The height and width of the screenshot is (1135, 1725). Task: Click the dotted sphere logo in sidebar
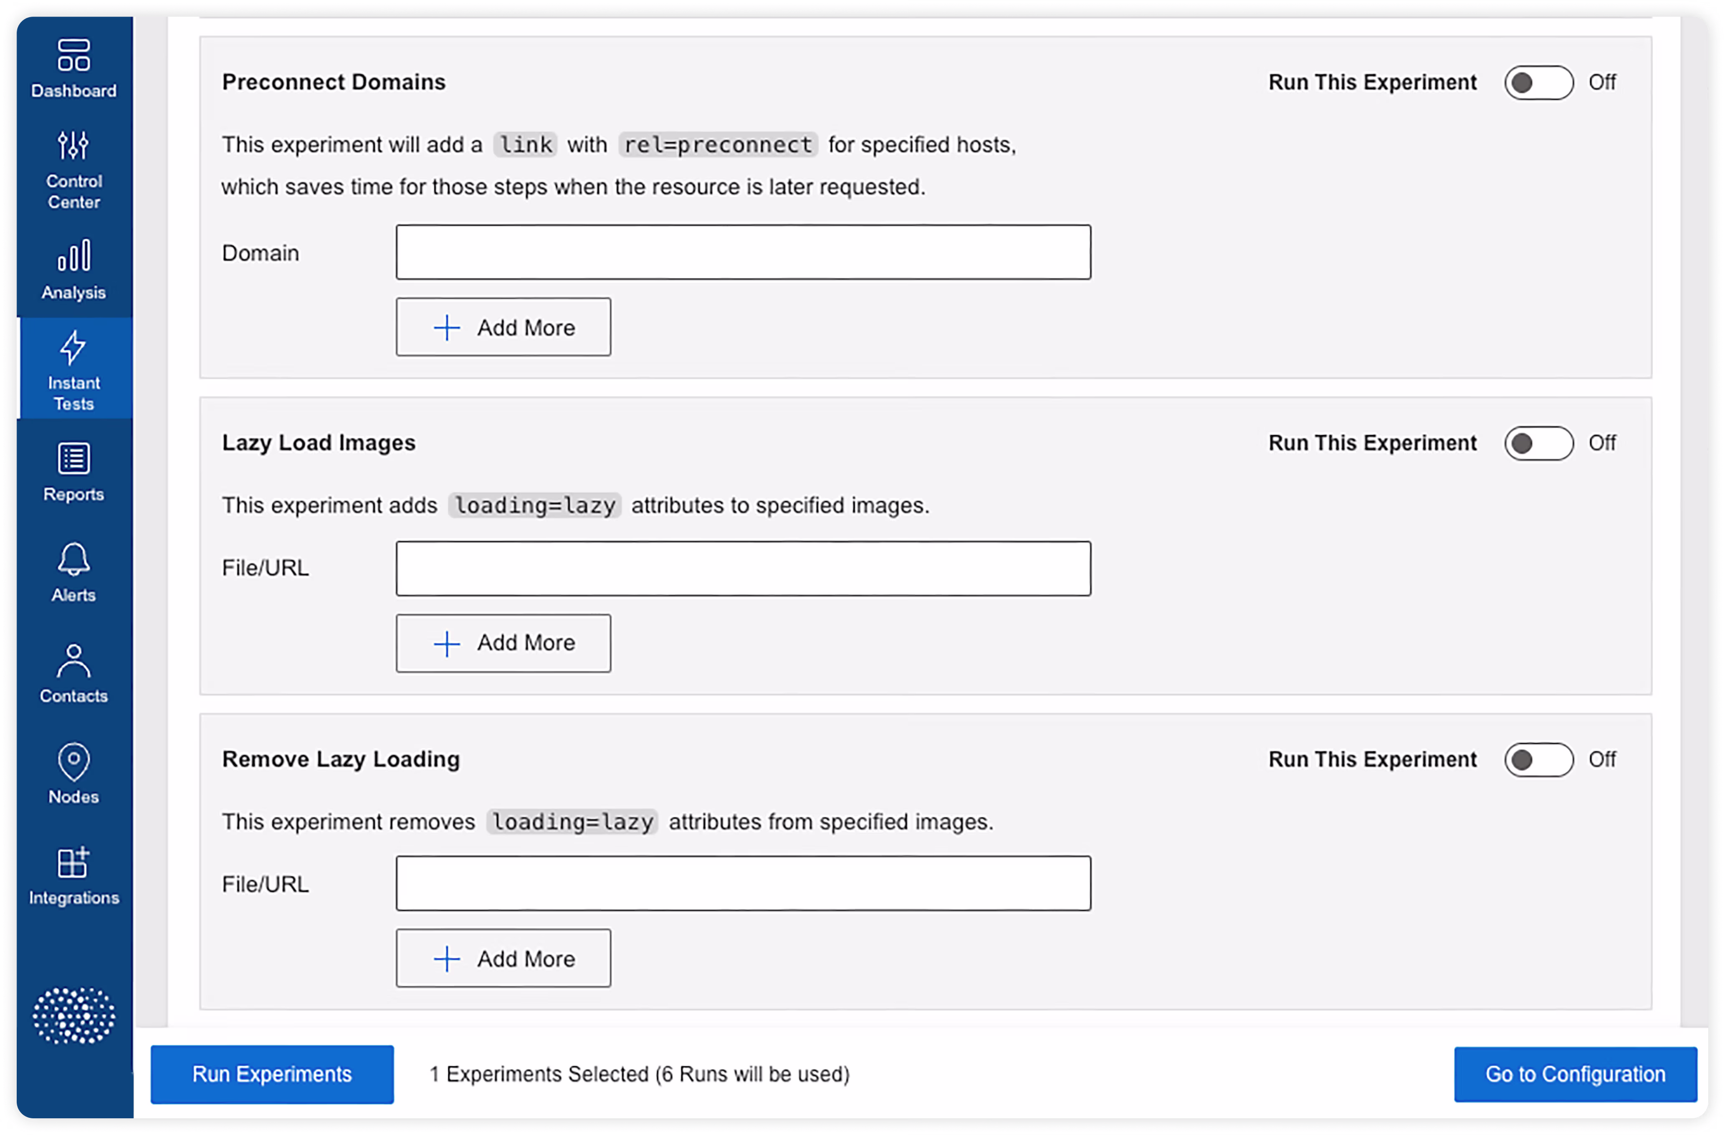73,1015
